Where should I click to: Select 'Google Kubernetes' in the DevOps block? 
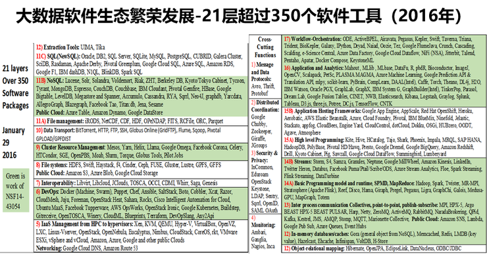click(200, 208)
